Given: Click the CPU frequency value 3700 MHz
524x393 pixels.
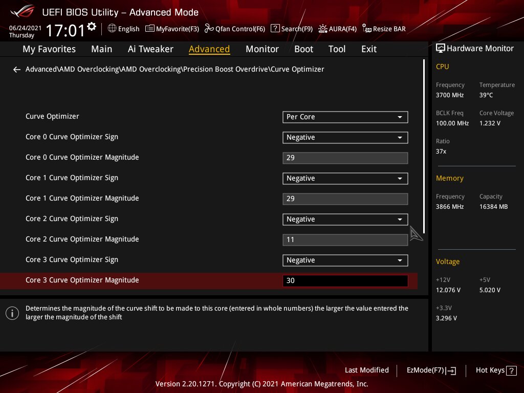Looking at the screenshot, I should [450, 95].
